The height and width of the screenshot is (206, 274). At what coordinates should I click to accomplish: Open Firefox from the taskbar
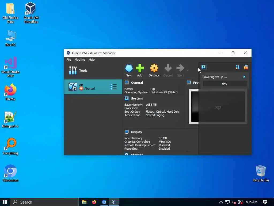pos(94,202)
